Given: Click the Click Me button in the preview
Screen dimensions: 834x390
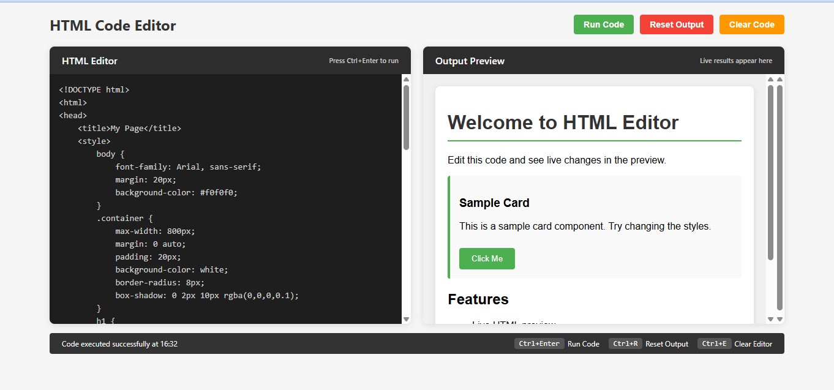Looking at the screenshot, I should 487,258.
